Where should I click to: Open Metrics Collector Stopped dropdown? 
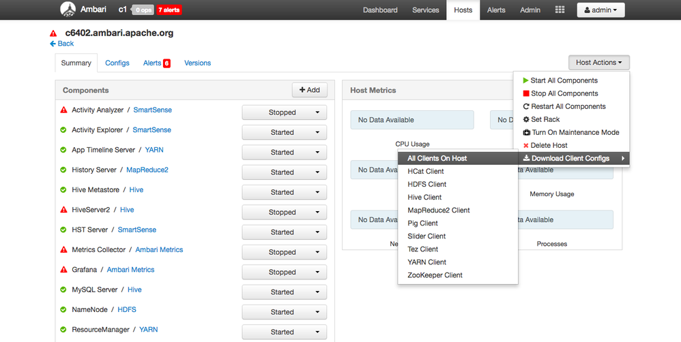pos(285,252)
